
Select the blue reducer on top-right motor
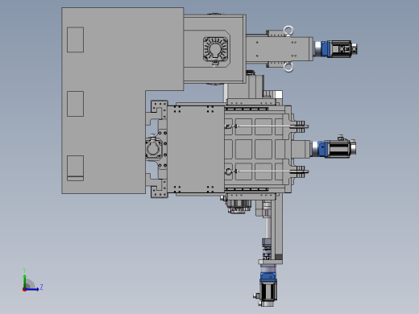coord(326,49)
